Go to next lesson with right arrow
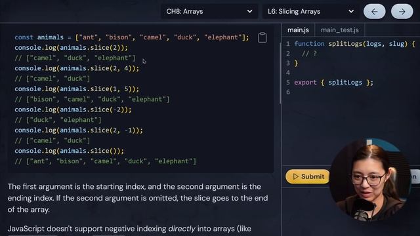 (x=402, y=12)
